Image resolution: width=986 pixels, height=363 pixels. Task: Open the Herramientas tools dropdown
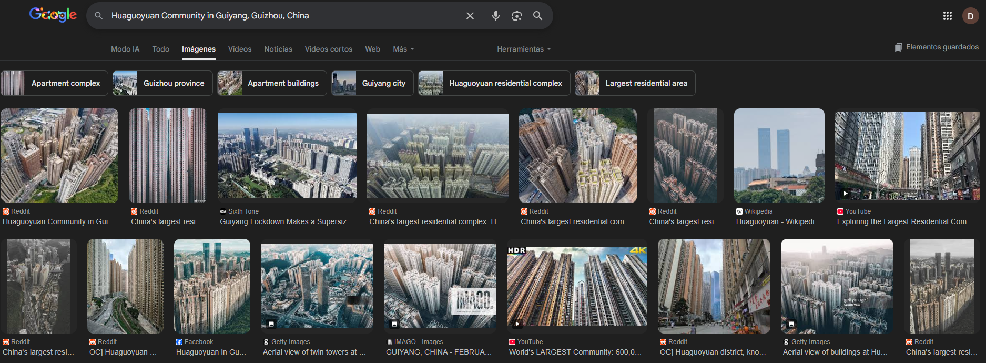tap(524, 49)
